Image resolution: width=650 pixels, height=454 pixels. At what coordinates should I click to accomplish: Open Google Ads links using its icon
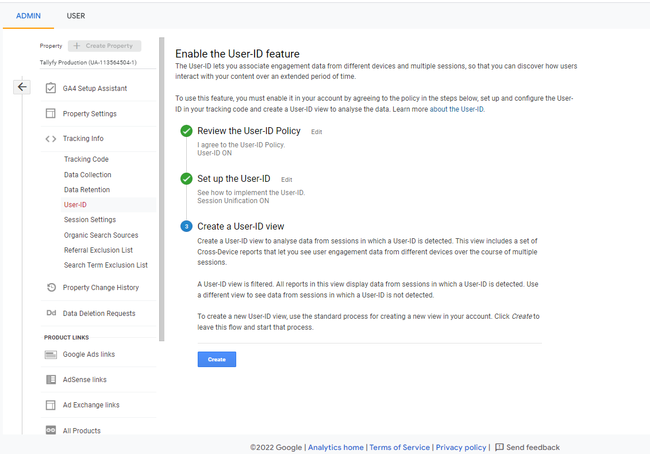(51, 354)
